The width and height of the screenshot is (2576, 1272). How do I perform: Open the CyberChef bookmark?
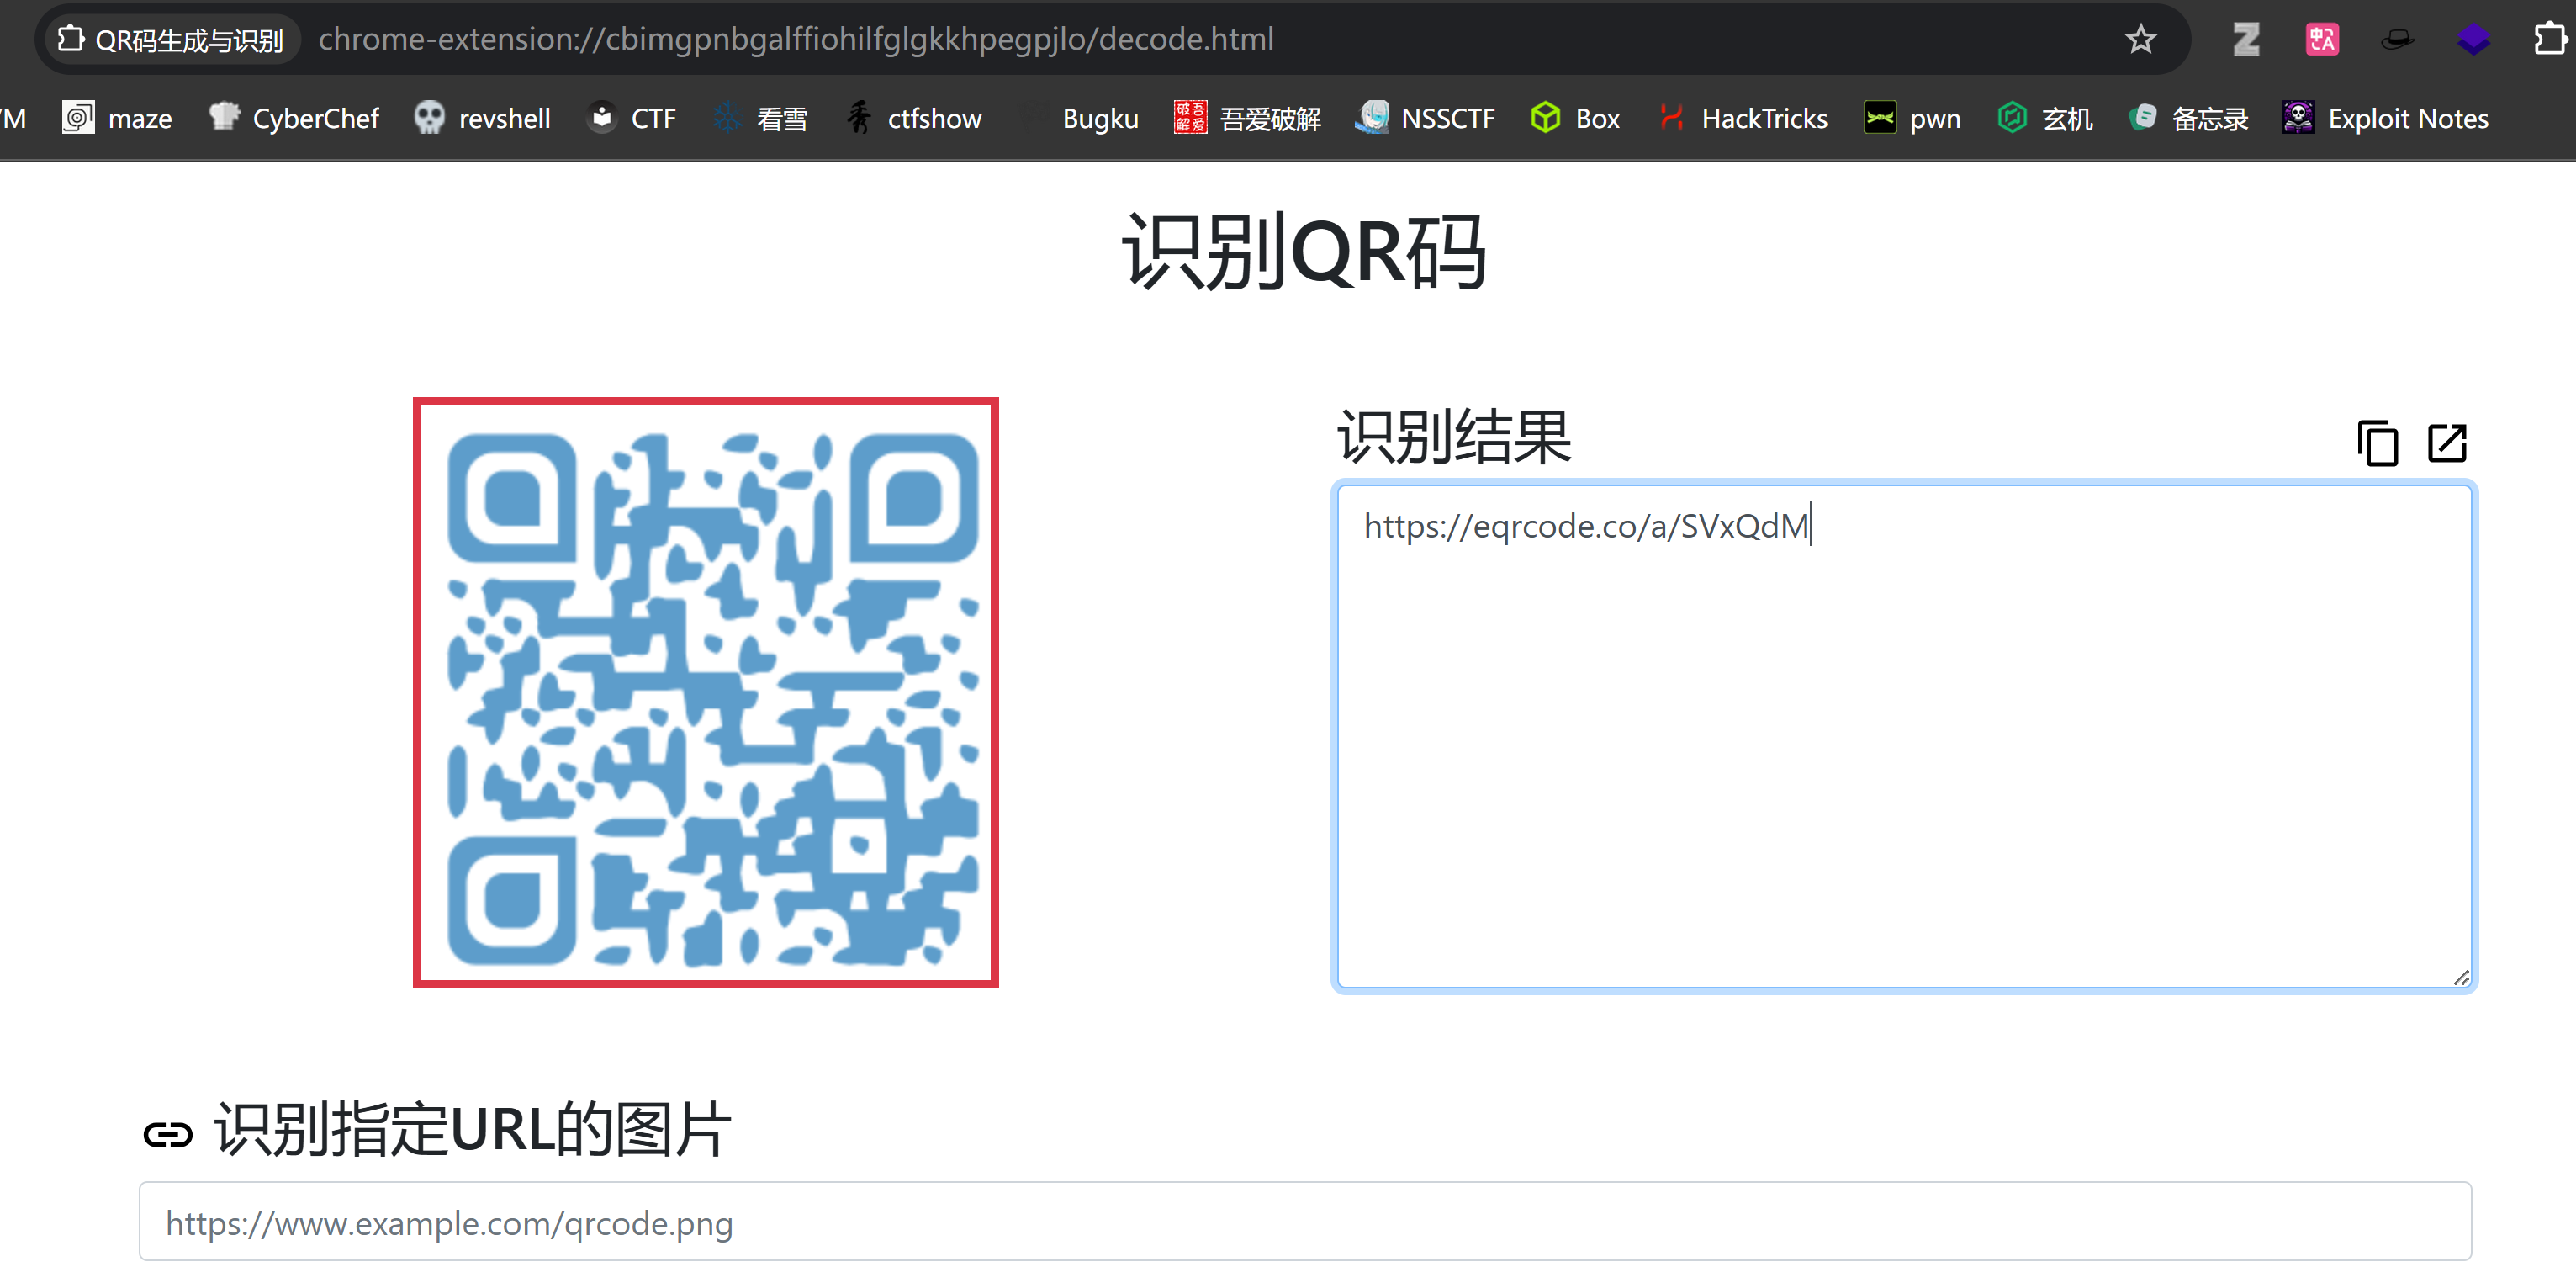(294, 118)
